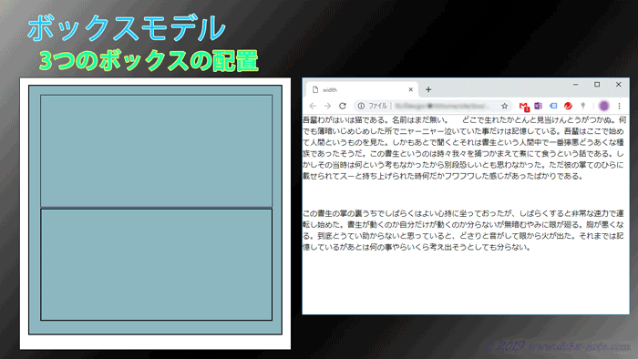Open the purple profile avatar

coord(604,106)
